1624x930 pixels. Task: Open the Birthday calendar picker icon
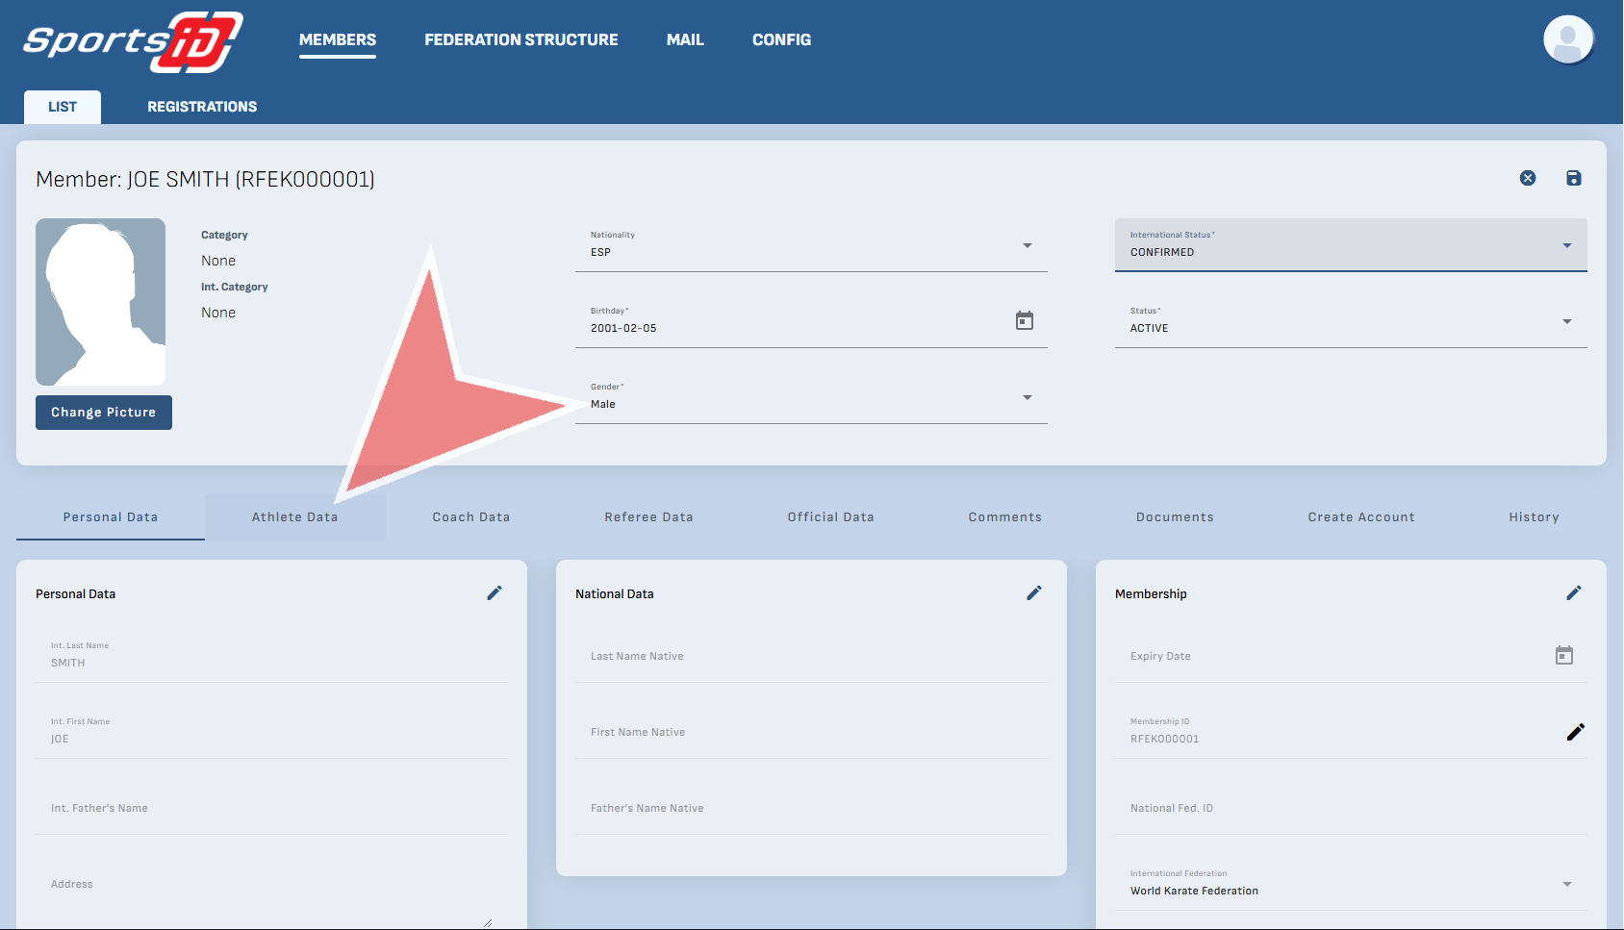tap(1024, 320)
